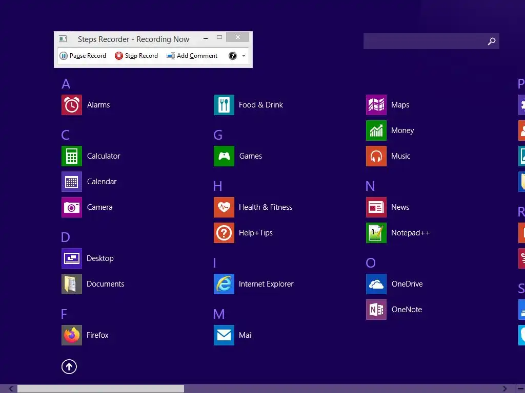
Task: Open the Money app icon
Action: 376,130
